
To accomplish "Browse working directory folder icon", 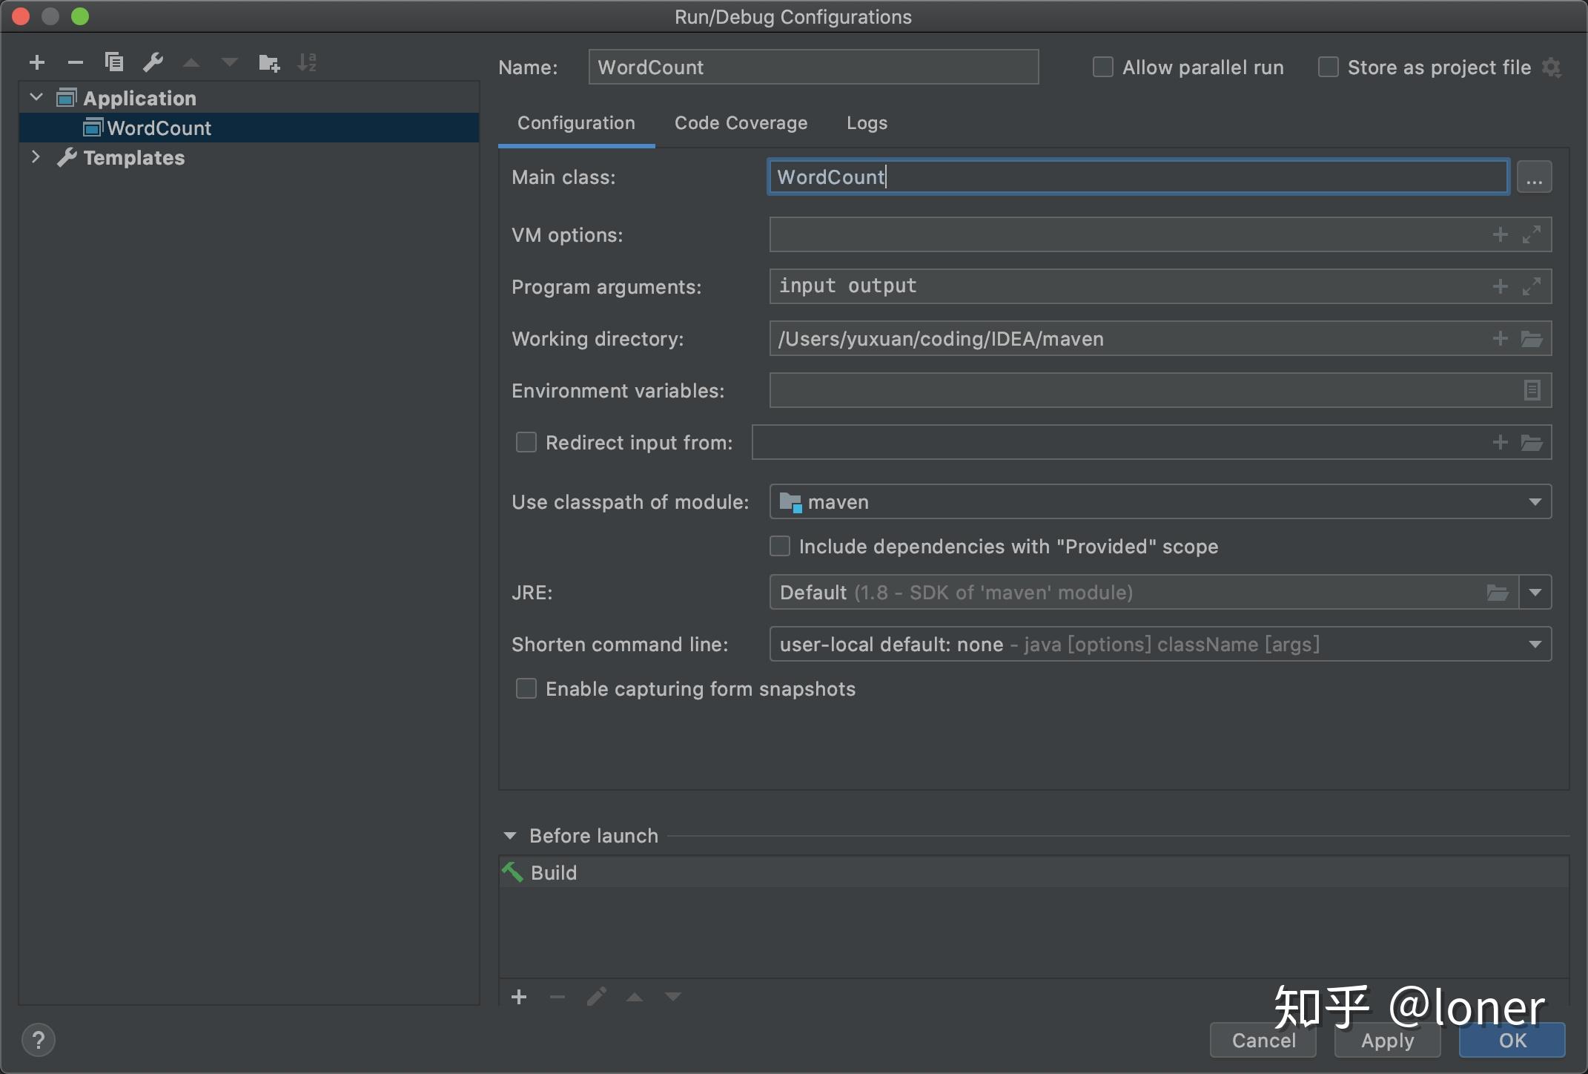I will pyautogui.click(x=1532, y=339).
